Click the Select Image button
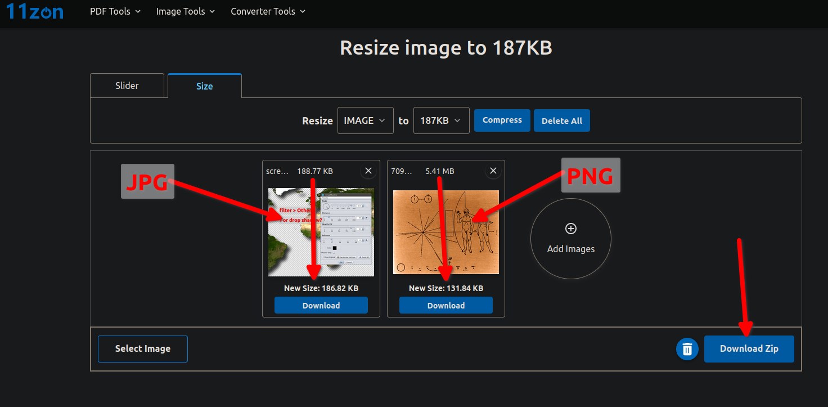The image size is (828, 407). click(x=143, y=349)
